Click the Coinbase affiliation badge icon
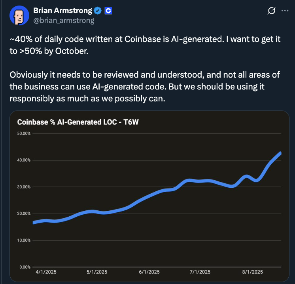Screen dimensions: 295x284 coord(108,11)
